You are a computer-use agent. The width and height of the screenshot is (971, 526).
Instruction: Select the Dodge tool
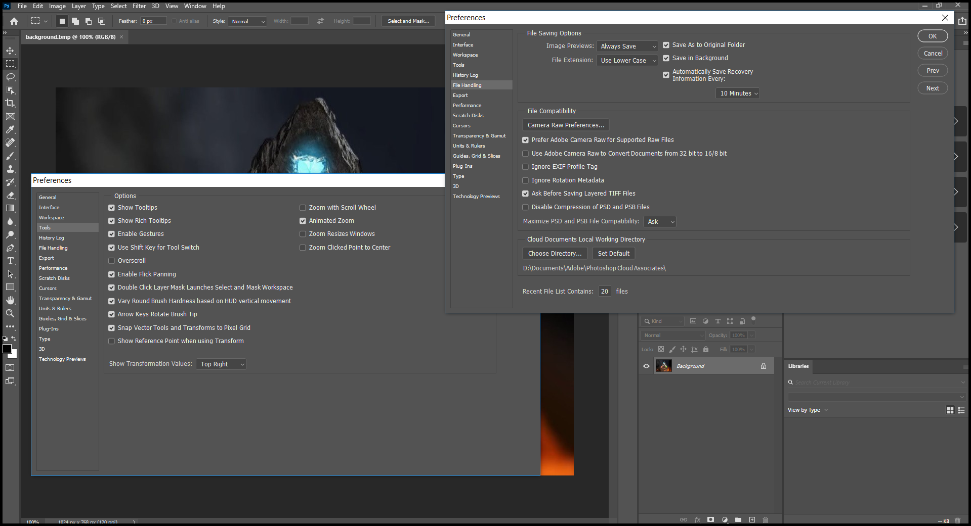[x=10, y=234]
